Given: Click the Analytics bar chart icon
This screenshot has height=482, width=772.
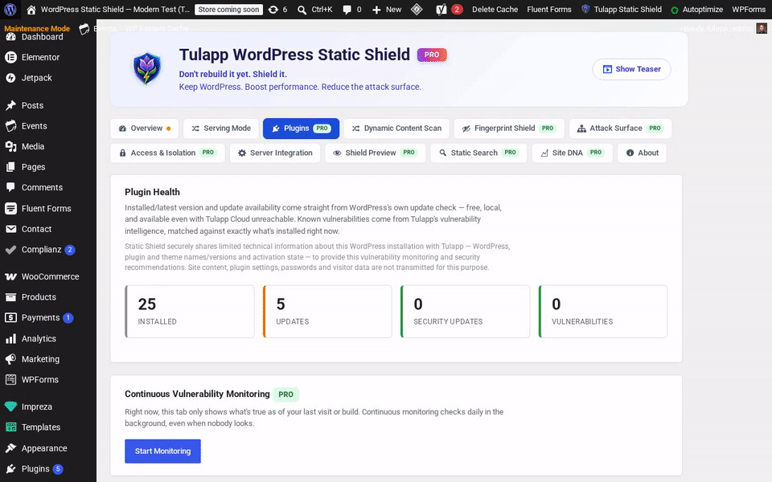Looking at the screenshot, I should click(10, 338).
